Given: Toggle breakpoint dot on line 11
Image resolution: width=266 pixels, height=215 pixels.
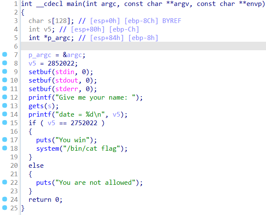Looking at the screenshot, I should coord(5,89).
